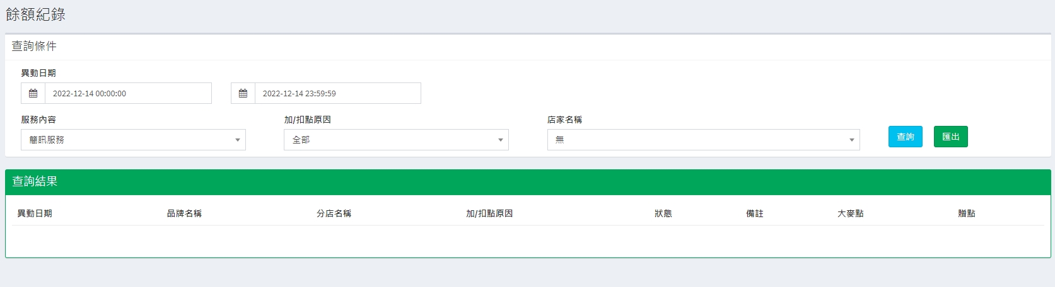Click the end date field 2022-12-14 23:59:59

tap(337, 93)
